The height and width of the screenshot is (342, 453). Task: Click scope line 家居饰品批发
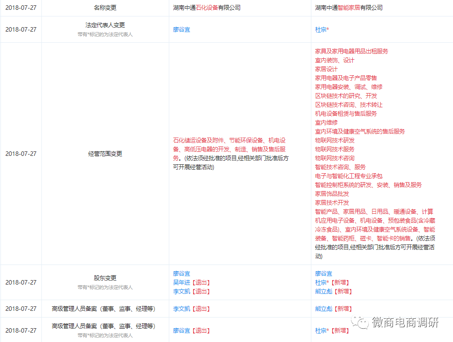[x=332, y=194]
